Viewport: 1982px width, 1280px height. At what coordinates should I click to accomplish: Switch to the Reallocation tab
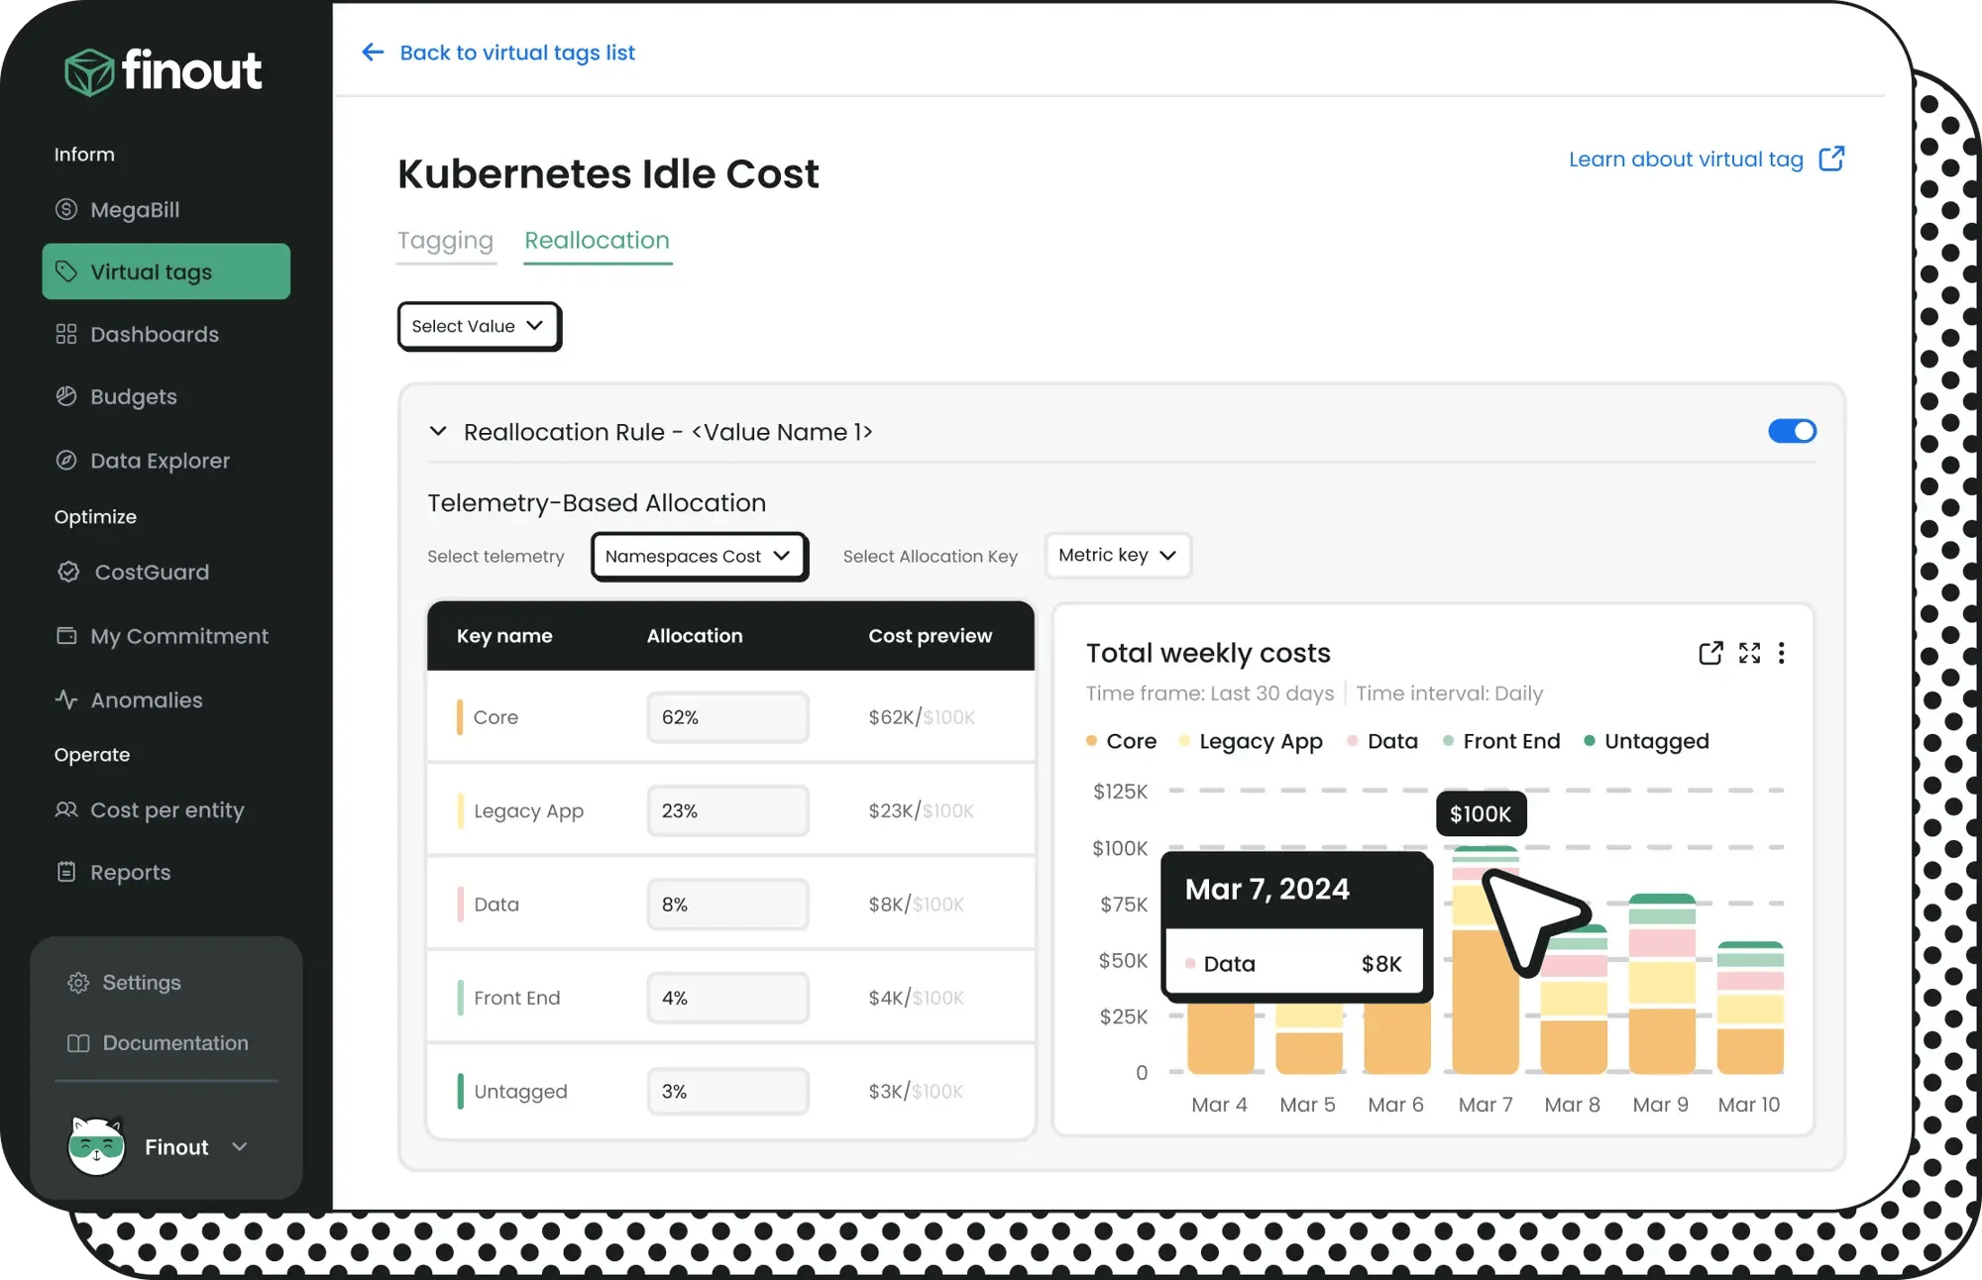tap(597, 241)
